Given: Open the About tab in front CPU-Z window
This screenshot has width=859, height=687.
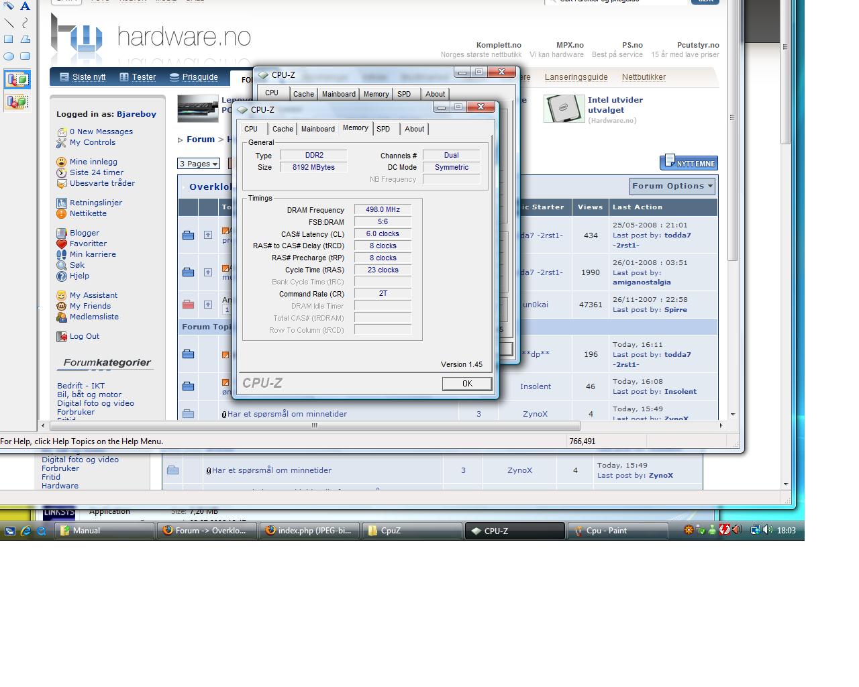Looking at the screenshot, I should pyautogui.click(x=415, y=129).
